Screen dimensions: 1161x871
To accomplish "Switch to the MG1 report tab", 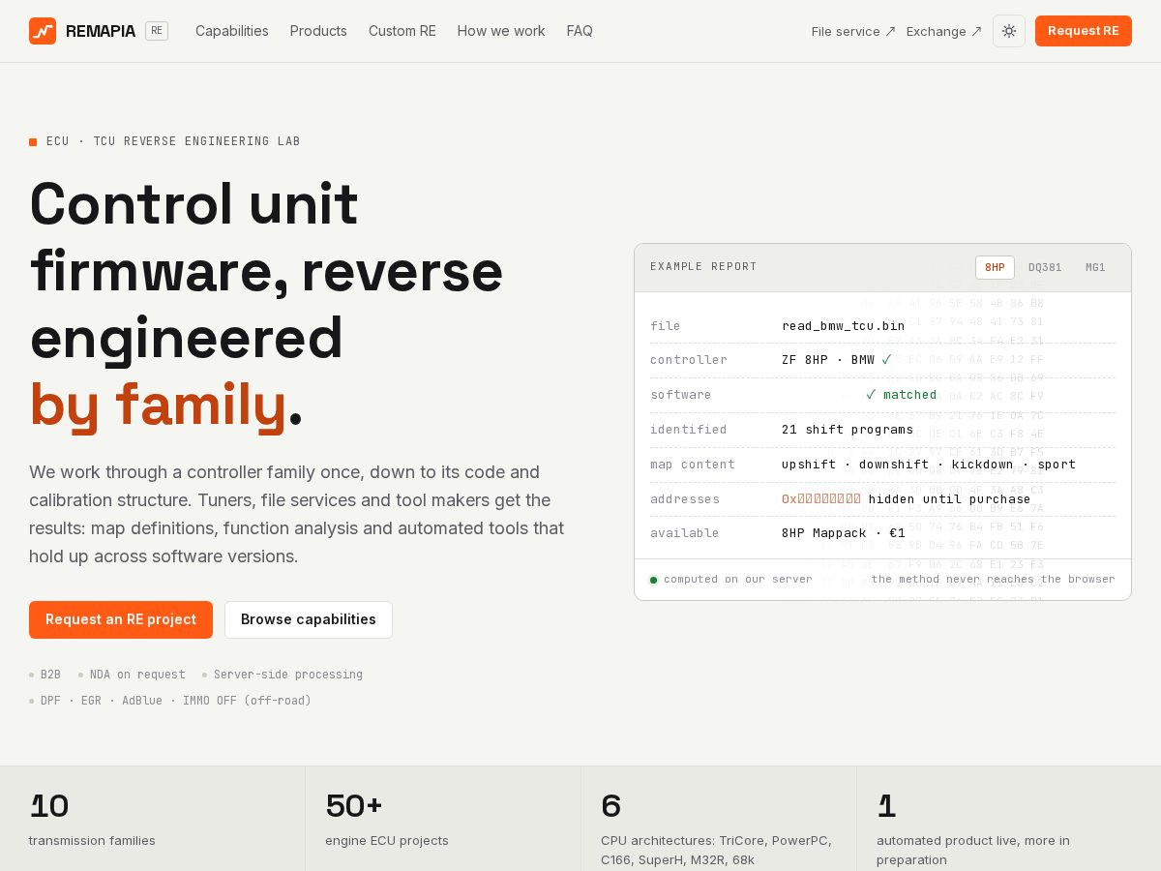I will click(x=1095, y=268).
